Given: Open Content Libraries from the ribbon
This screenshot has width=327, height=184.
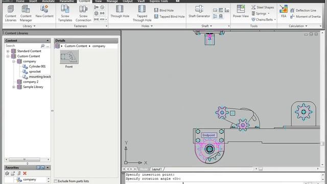Looking at the screenshot, I should 11,13.
